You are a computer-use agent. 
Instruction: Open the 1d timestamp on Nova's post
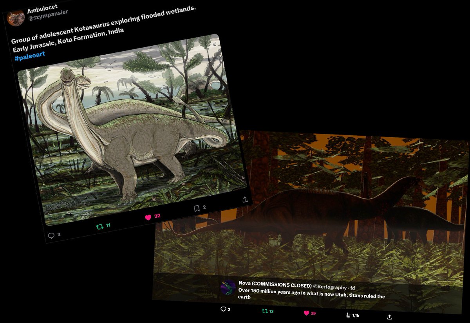click(353, 288)
